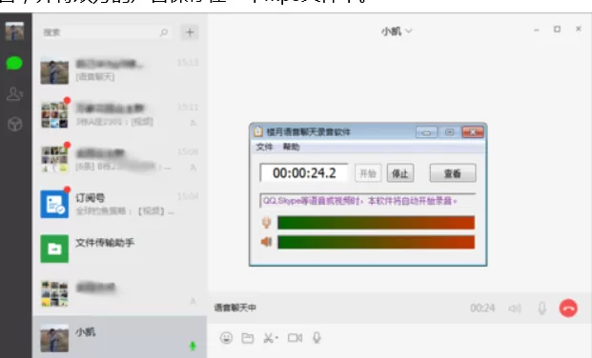The height and width of the screenshot is (358, 592).
Task: Click the 文件传输助手 green folder avatar
Action: 54,249
